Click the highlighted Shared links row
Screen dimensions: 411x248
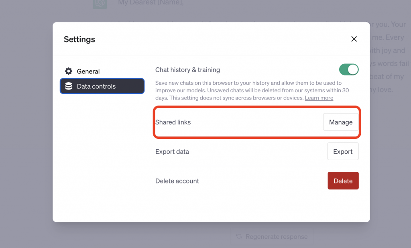pyautogui.click(x=257, y=122)
